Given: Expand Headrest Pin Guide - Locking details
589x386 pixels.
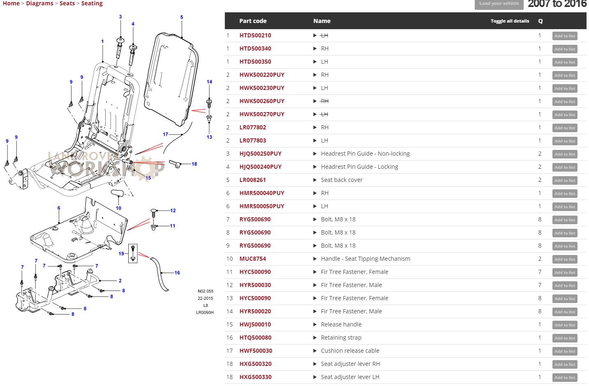Looking at the screenshot, I should tap(315, 167).
